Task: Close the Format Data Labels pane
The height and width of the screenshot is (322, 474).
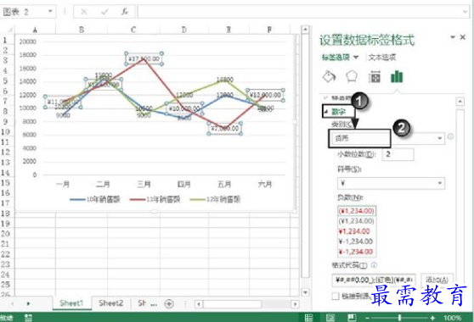Action: (462, 37)
